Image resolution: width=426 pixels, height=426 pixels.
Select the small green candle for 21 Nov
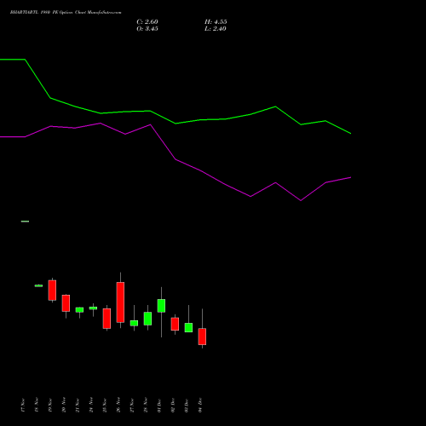79,310
